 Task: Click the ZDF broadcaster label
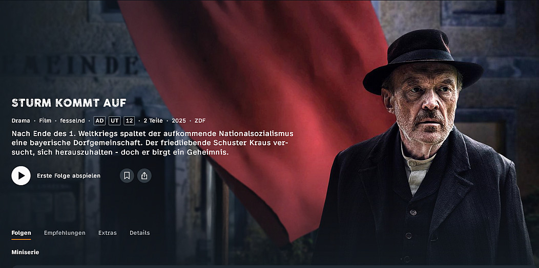200,121
